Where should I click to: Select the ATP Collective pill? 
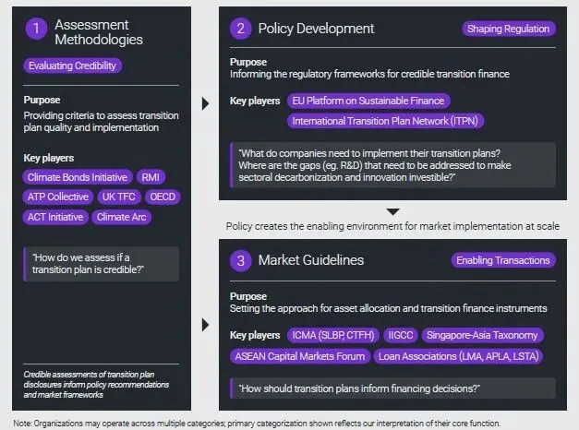pos(58,197)
